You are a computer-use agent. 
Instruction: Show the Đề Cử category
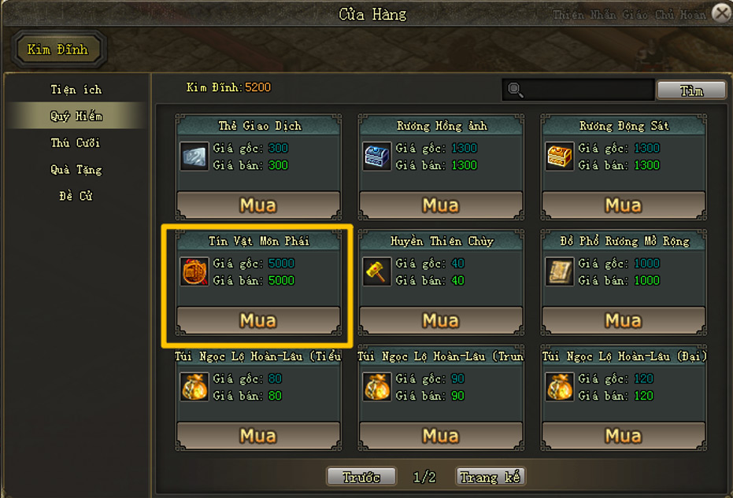[76, 196]
